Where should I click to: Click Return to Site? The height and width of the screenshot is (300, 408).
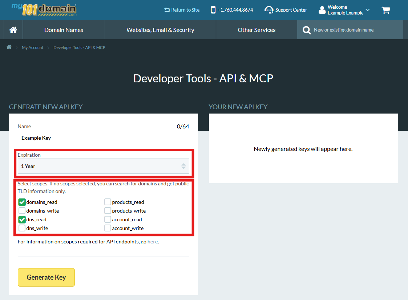pos(182,10)
